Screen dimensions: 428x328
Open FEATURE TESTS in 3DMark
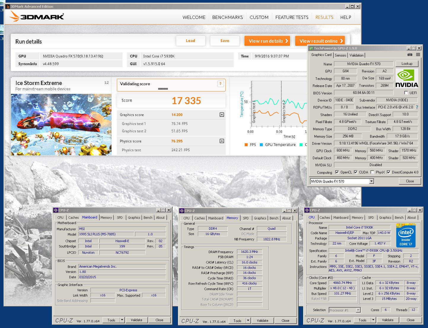(292, 17)
